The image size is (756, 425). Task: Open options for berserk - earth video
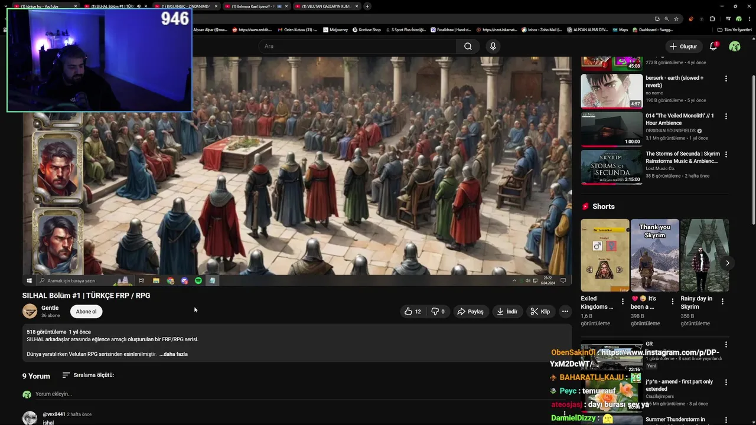726,79
